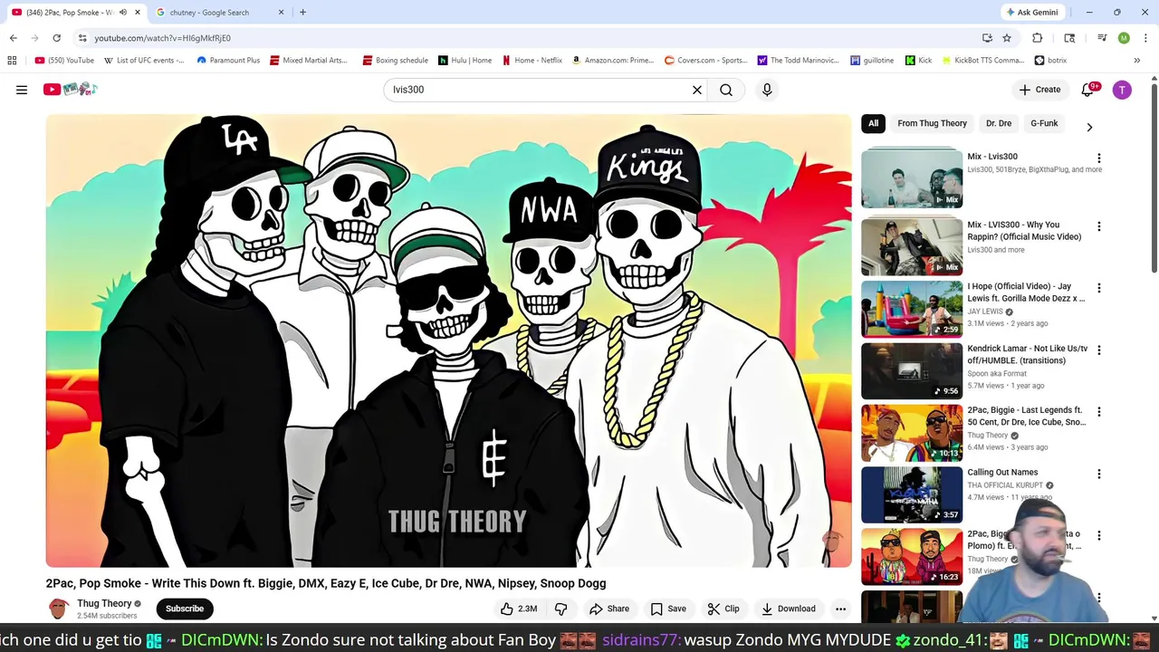Open a new browser tab
The width and height of the screenshot is (1159, 652).
[x=302, y=13]
